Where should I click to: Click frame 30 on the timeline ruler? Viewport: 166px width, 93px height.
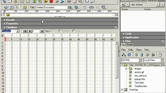[x=54, y=40]
